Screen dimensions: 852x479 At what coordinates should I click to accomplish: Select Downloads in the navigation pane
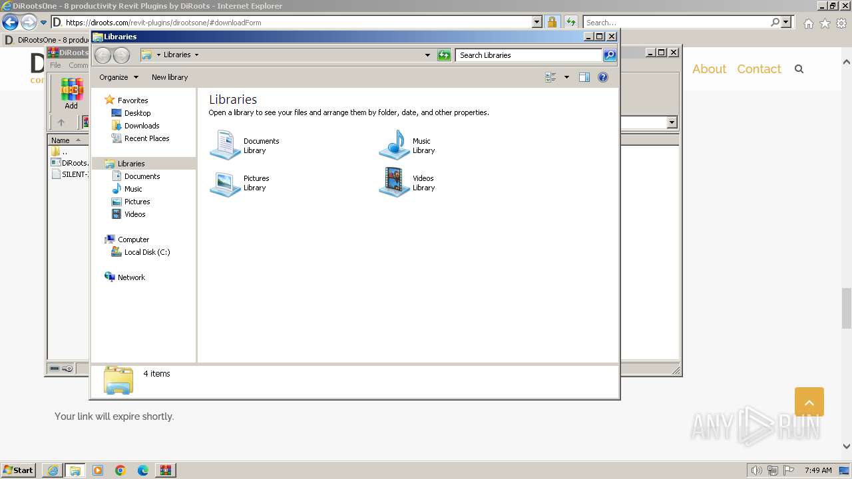point(142,126)
